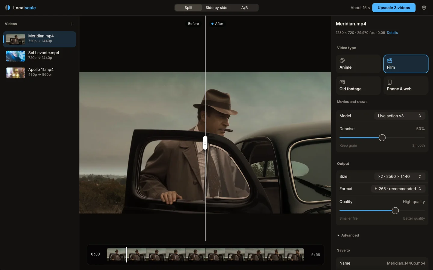433x270 pixels.
Task: Click the 50% Denoise value
Action: coord(420,129)
